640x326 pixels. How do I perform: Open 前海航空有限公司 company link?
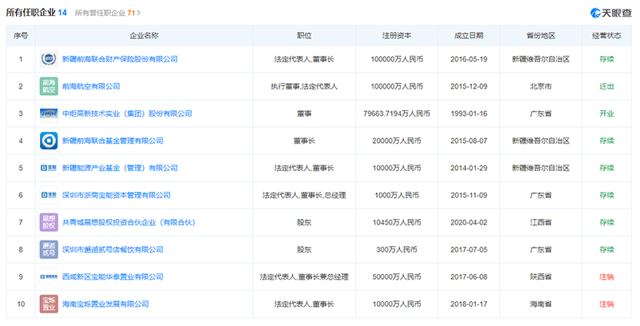[x=91, y=86]
